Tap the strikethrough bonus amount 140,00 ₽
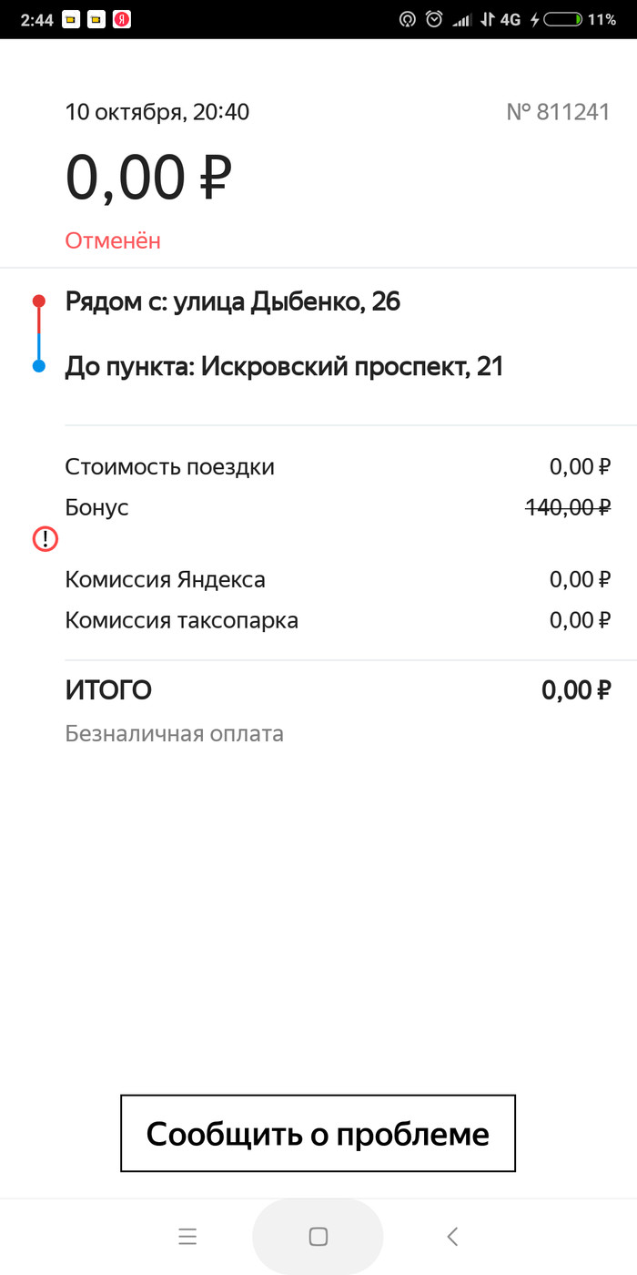Screen dimensions: 637x1275 (568, 508)
